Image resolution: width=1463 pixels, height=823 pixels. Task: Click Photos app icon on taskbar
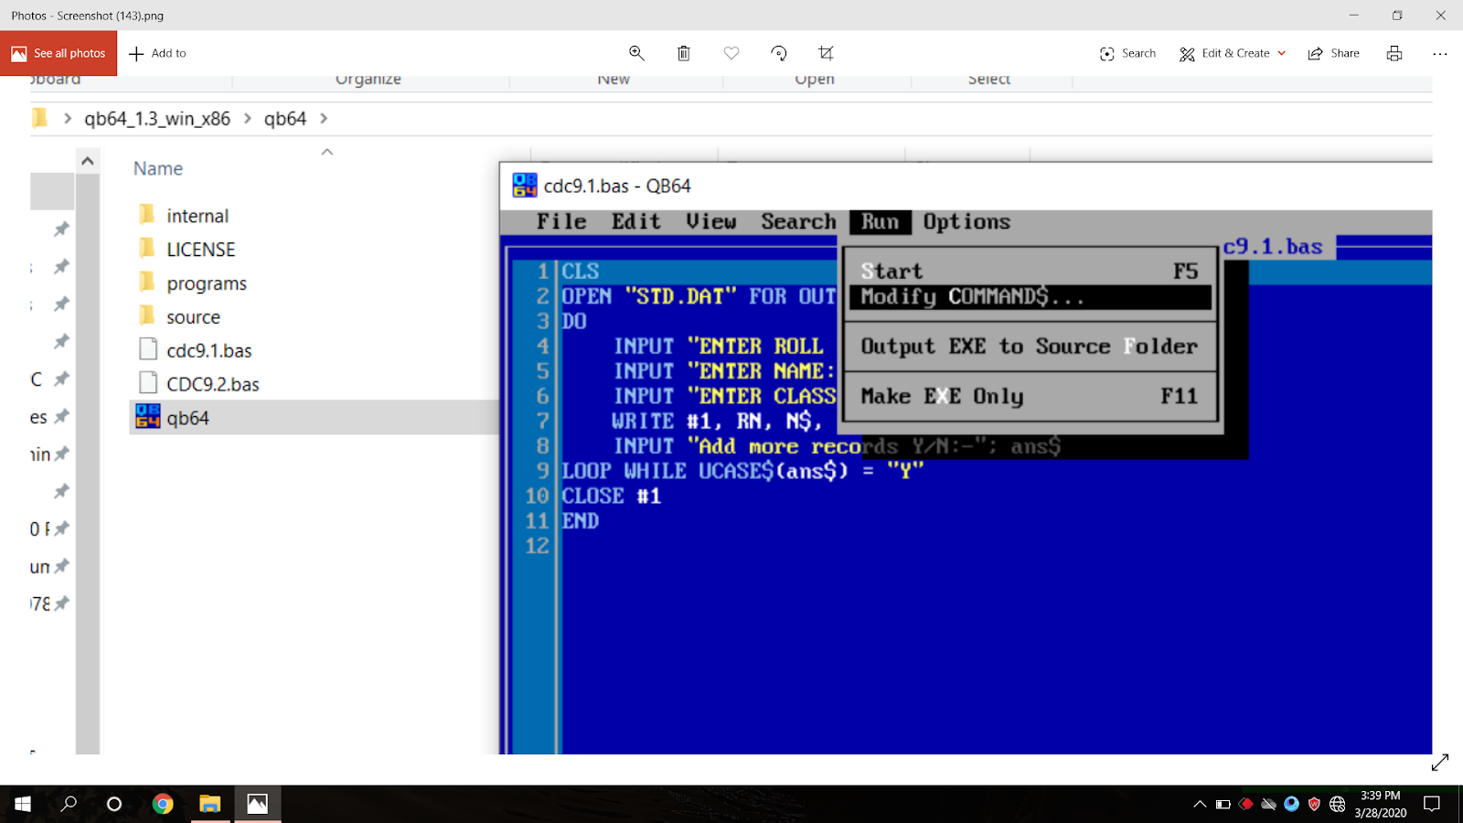click(258, 804)
